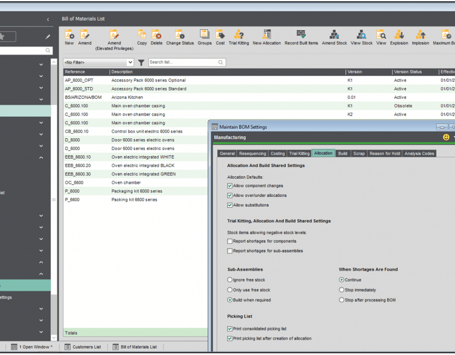Open Record Built Items from the toolbar
The image size is (455, 355).
[301, 37]
